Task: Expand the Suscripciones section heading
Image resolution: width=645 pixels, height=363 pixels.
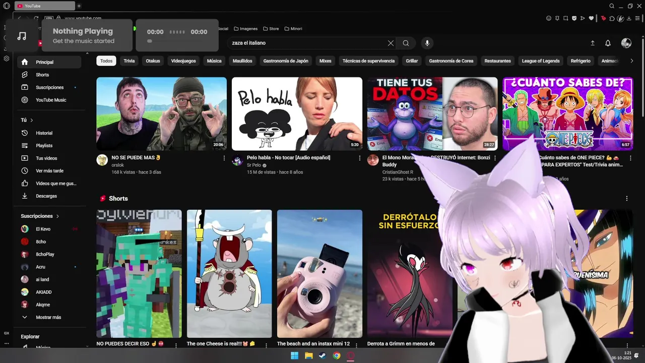Action: tap(40, 216)
